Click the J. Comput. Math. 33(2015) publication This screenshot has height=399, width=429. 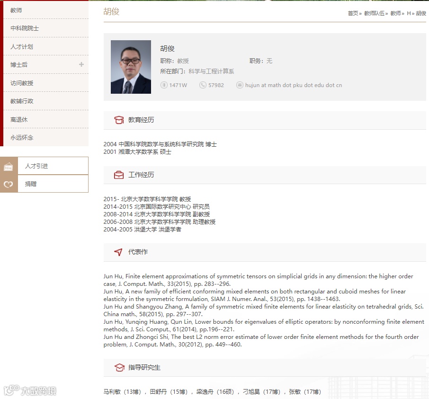(258, 280)
